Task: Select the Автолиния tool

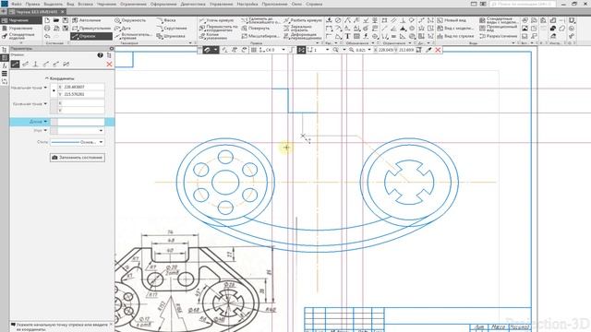Action: [x=87, y=20]
